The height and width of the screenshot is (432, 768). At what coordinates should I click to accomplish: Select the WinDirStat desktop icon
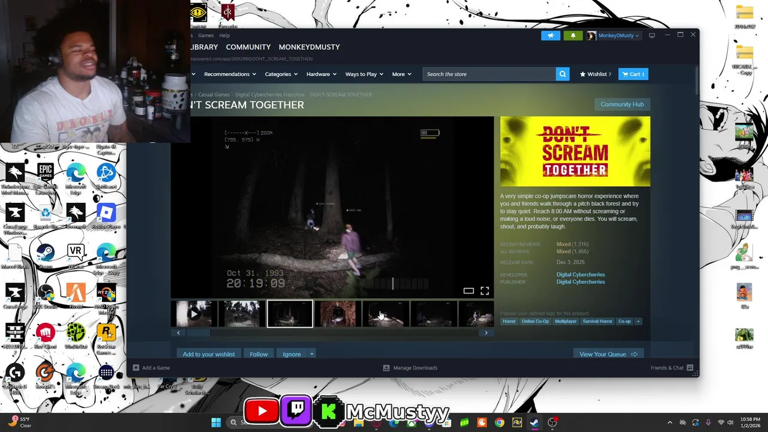[x=76, y=336]
